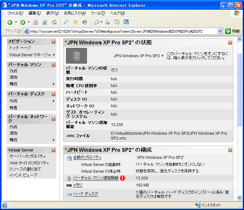Open the ツール(T) menu
The height and width of the screenshot is (210, 244).
click(98, 13)
